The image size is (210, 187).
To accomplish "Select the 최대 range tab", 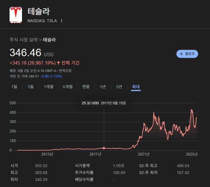I will click(x=136, y=87).
